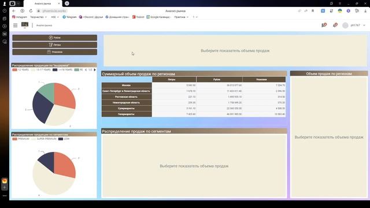Expand the HSE bookmarks folder
Screen dimensions: 370x208
pyautogui.click(x=55, y=17)
